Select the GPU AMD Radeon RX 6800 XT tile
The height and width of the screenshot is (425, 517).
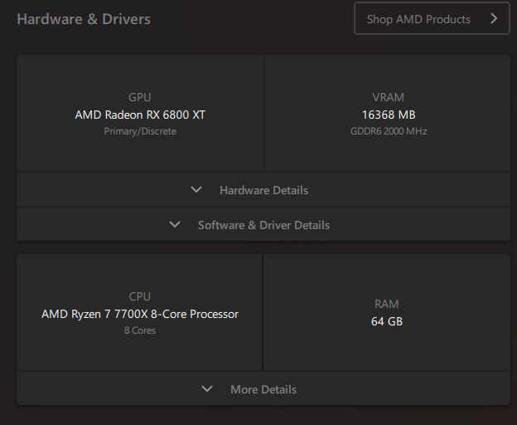click(140, 113)
